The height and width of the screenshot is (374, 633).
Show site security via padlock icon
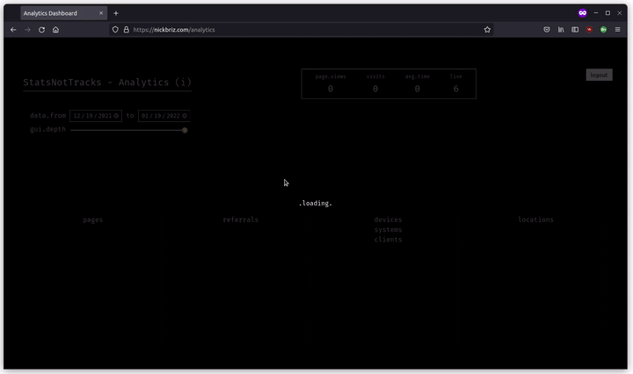click(127, 30)
